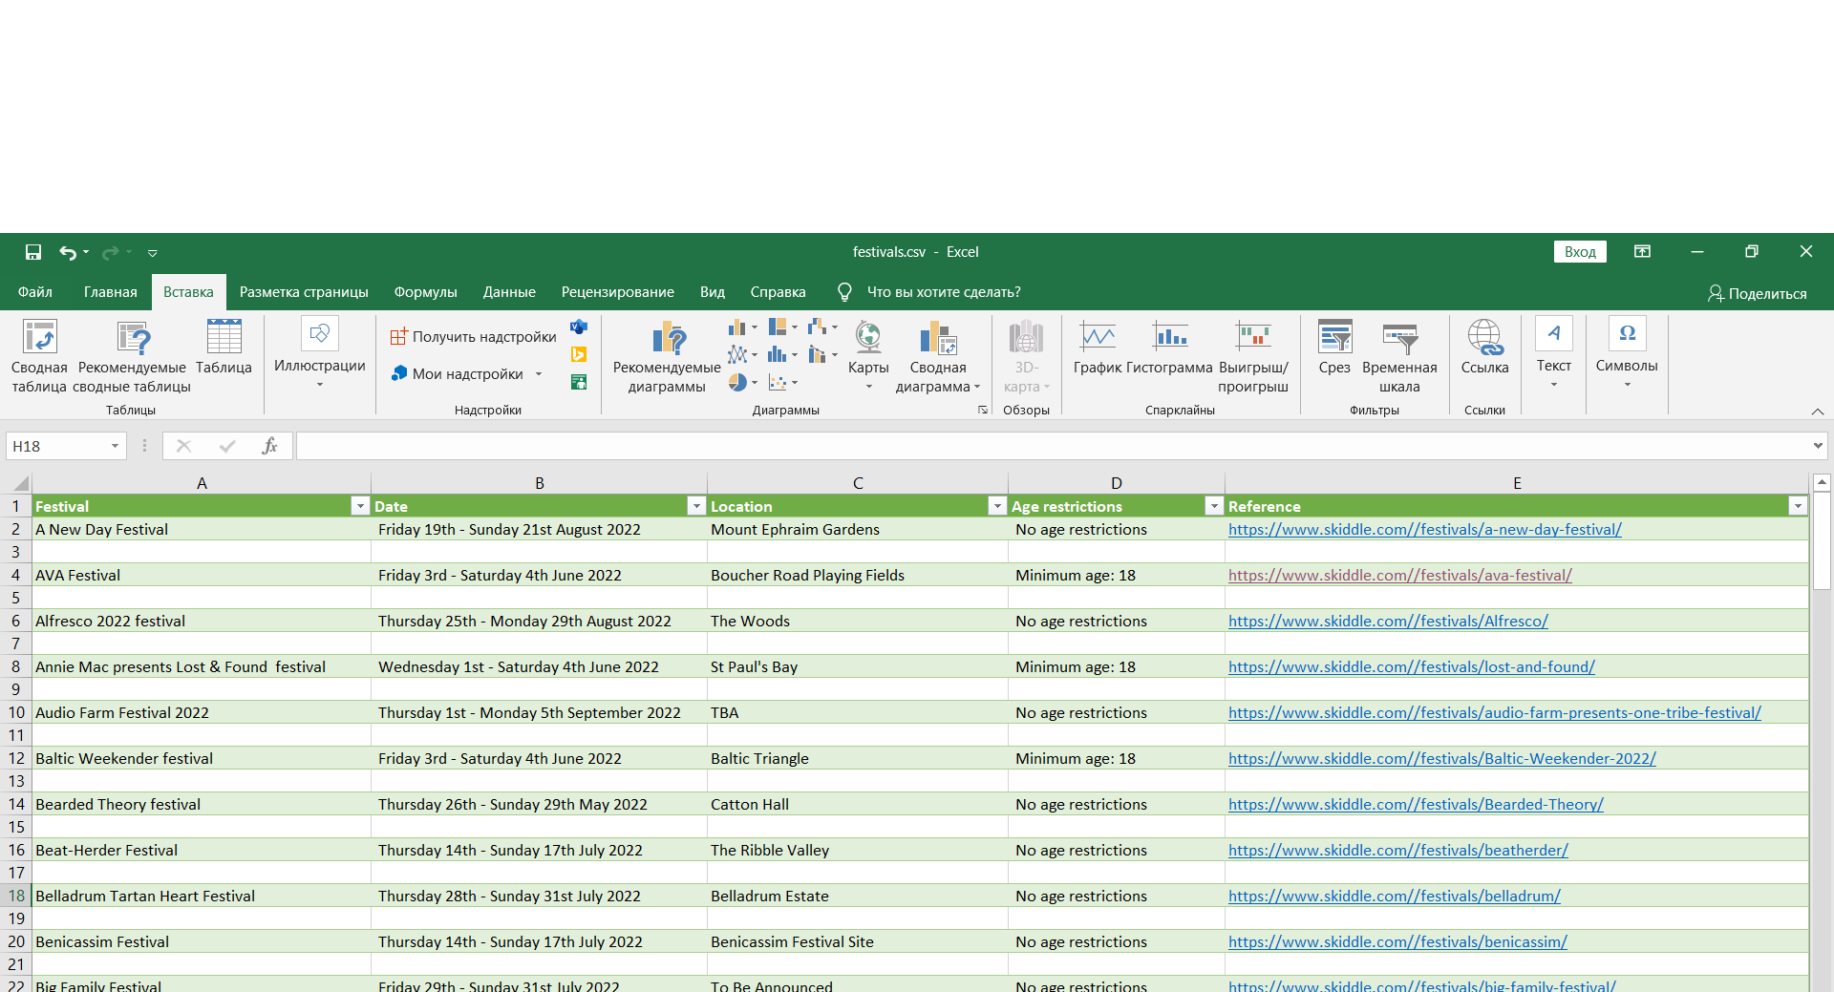The image size is (1834, 992).
Task: Open the Age restrictions filter dropdown
Action: (1214, 506)
